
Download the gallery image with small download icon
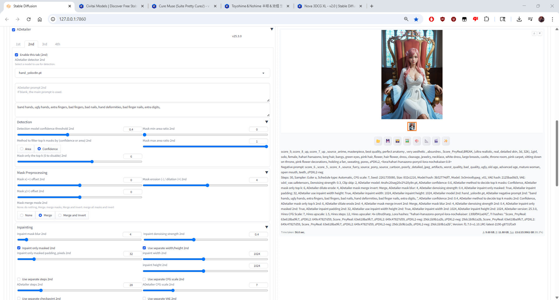click(x=534, y=33)
